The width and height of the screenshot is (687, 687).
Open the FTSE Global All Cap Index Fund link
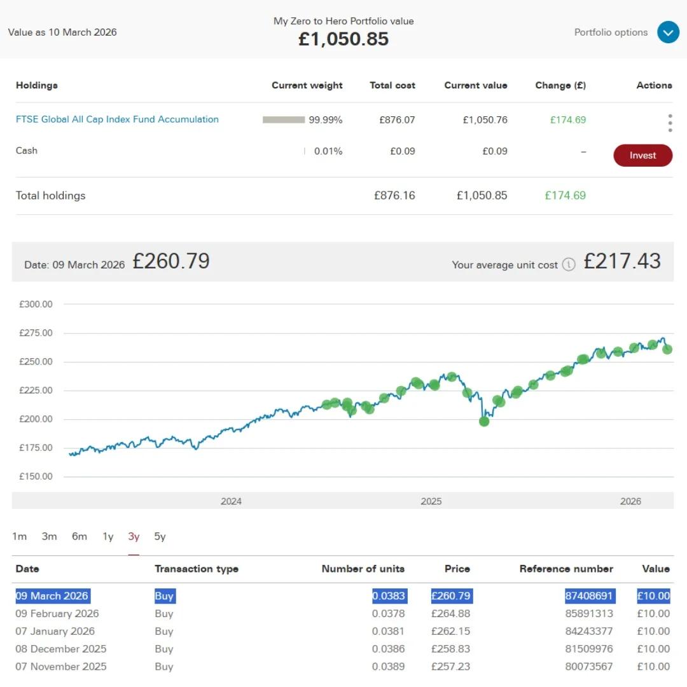[117, 119]
